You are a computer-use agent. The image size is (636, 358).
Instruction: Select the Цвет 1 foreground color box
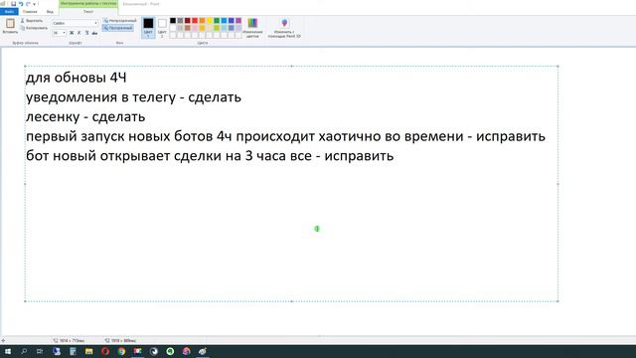148,28
